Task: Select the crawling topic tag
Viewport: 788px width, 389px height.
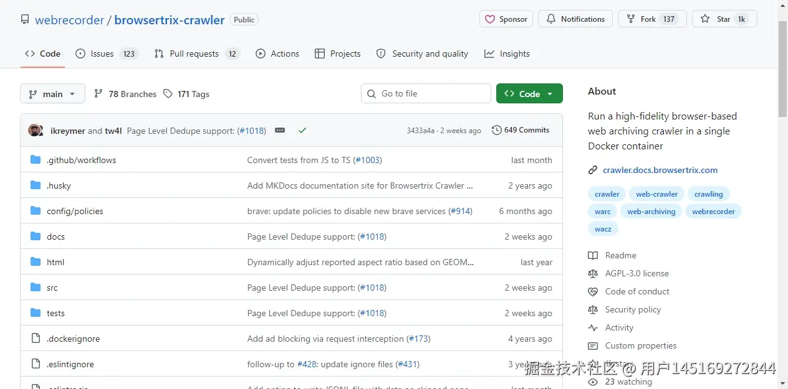Action: (709, 194)
